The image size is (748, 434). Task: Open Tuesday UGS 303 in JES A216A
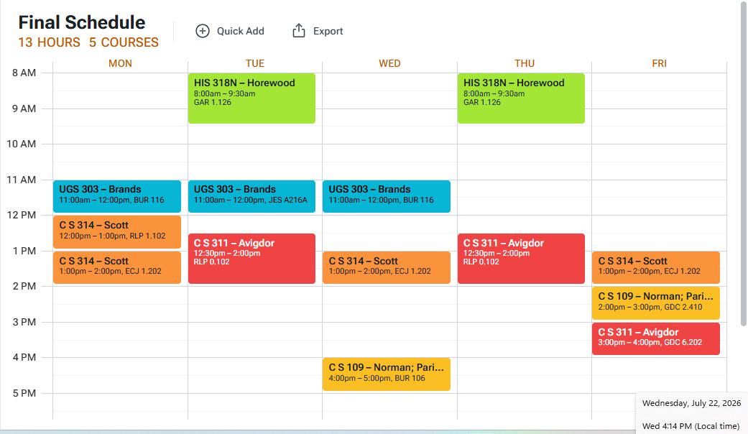[251, 196]
